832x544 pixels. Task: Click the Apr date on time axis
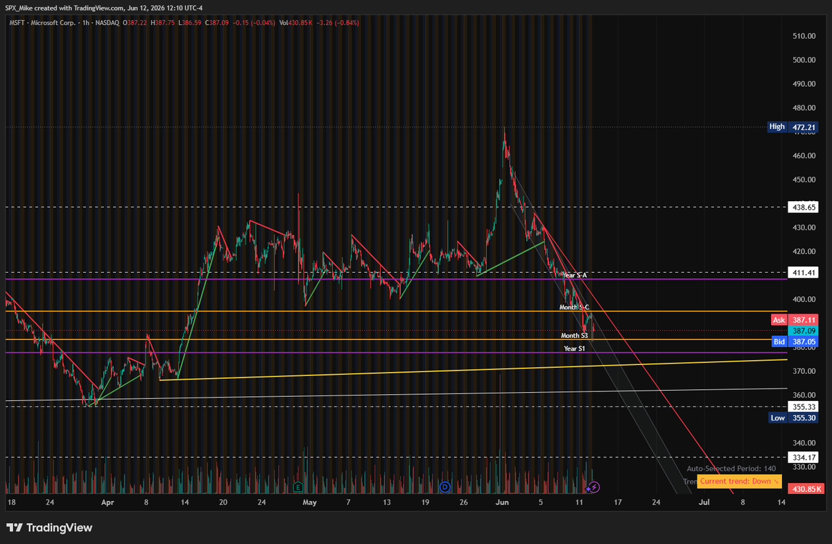tap(107, 501)
